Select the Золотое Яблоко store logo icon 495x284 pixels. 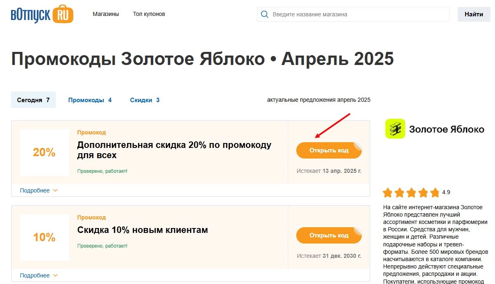(394, 130)
